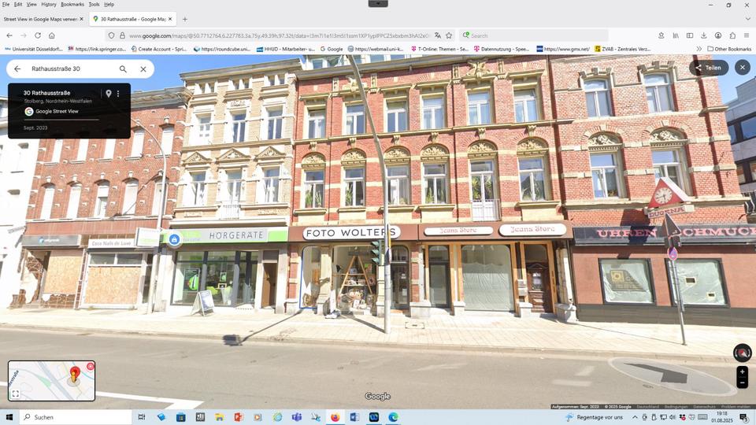Click the pull-down handle at top center
Image resolution: width=756 pixels, height=425 pixels.
click(378, 3)
